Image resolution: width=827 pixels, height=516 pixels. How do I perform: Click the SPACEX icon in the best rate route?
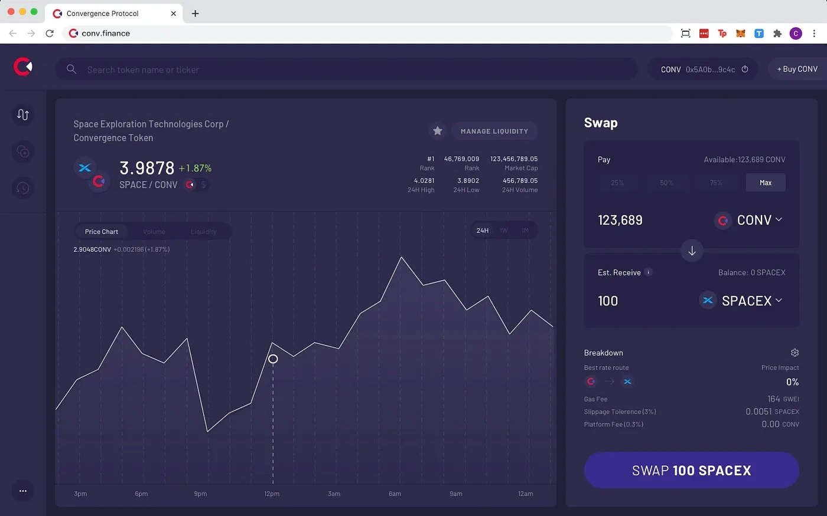tap(627, 382)
